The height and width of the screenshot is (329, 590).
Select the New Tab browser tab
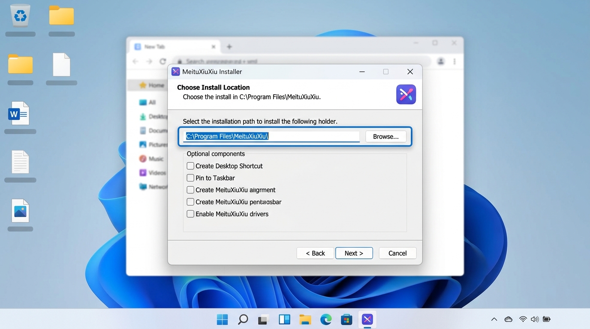175,47
